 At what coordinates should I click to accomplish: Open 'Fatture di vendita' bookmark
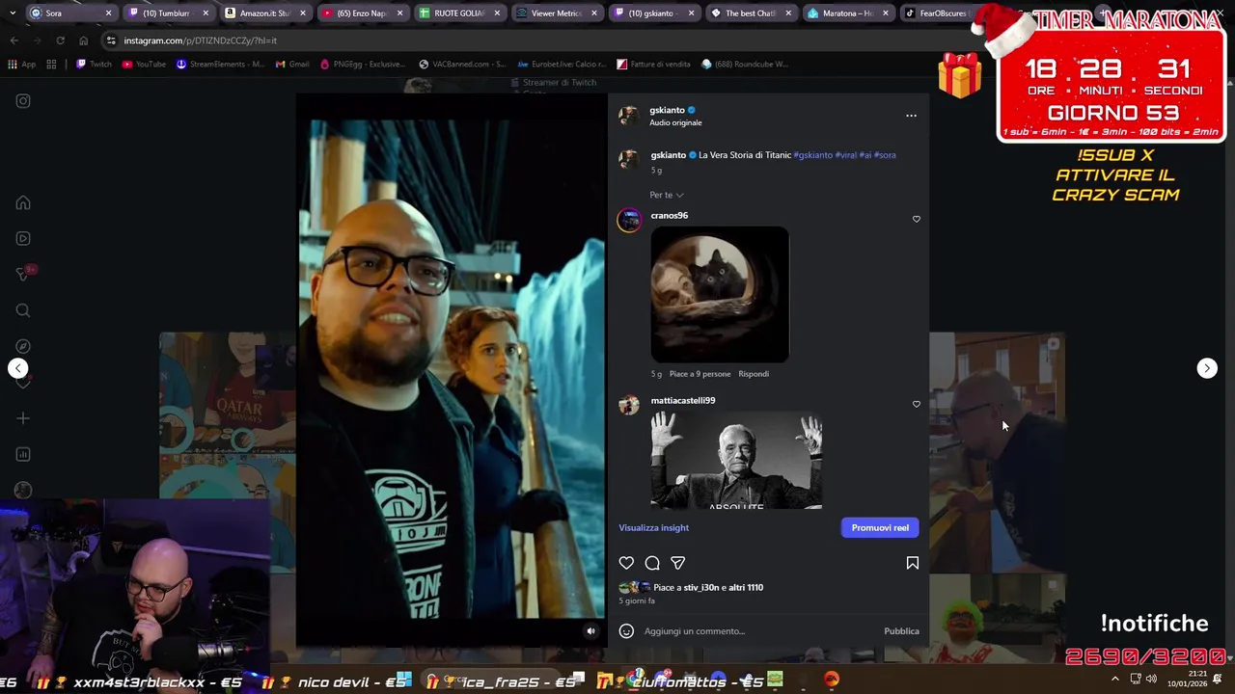[x=653, y=65]
